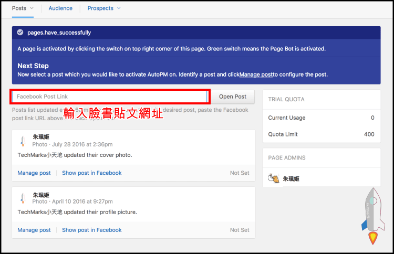394x254 pixels.
Task: Click the page admin avatar icon
Action: point(273,178)
